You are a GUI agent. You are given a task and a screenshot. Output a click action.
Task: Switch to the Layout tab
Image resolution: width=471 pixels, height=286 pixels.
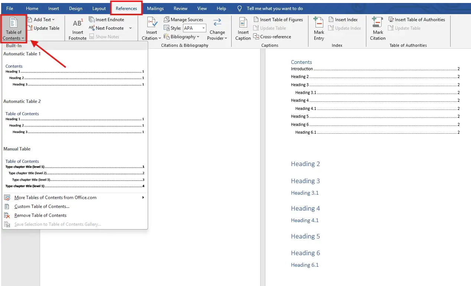(99, 8)
